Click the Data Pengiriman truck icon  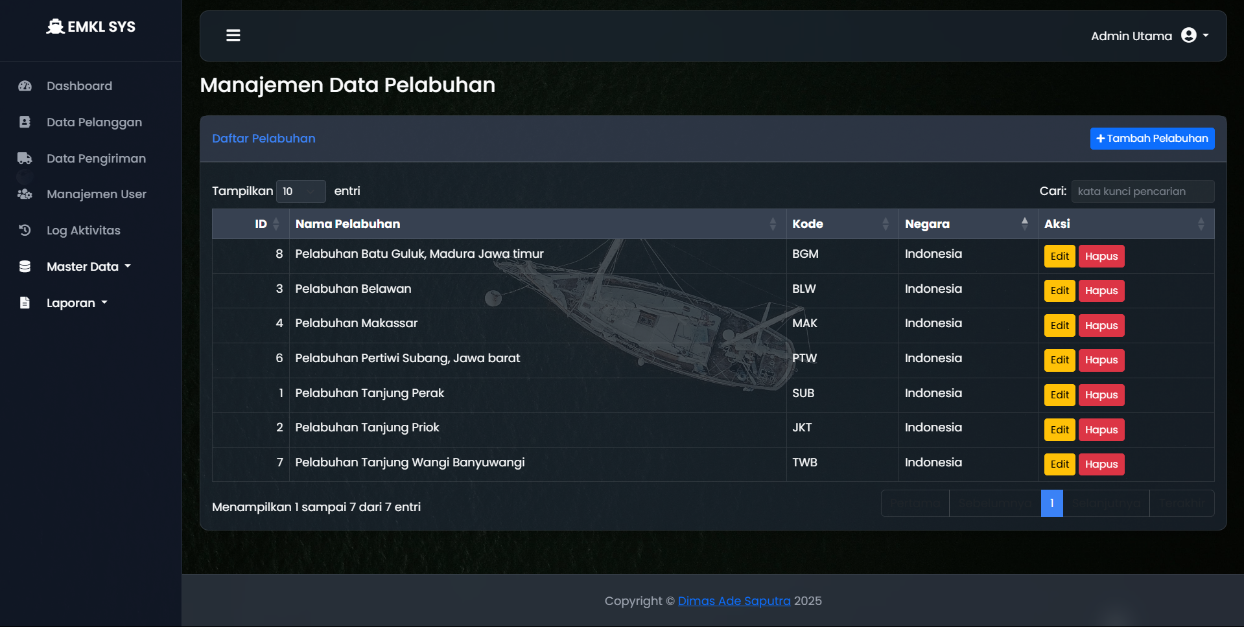click(x=25, y=159)
